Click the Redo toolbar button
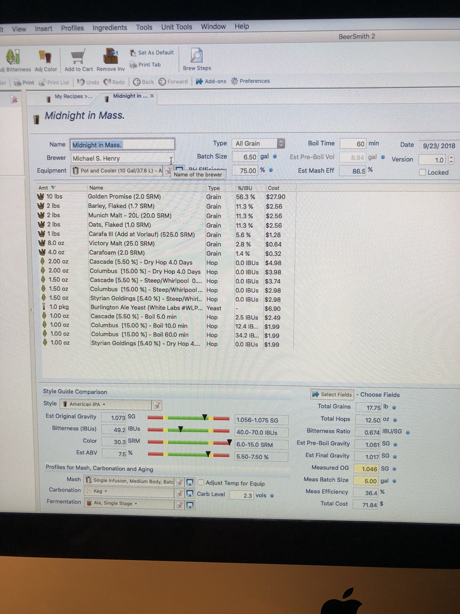Viewport: 460px width, 614px height. pos(114,82)
